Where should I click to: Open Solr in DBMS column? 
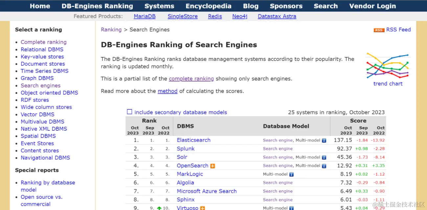tap(182, 157)
